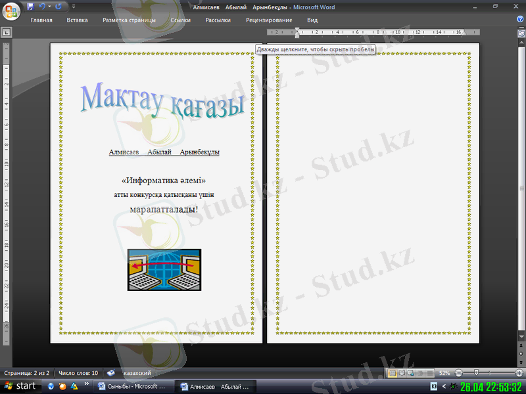The height and width of the screenshot is (394, 526).
Task: Expand the undo history dropdown arrow
Action: (49, 7)
